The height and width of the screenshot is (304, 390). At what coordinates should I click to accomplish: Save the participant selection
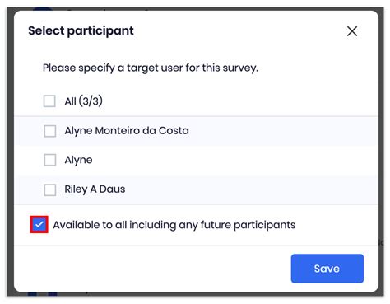click(x=327, y=269)
